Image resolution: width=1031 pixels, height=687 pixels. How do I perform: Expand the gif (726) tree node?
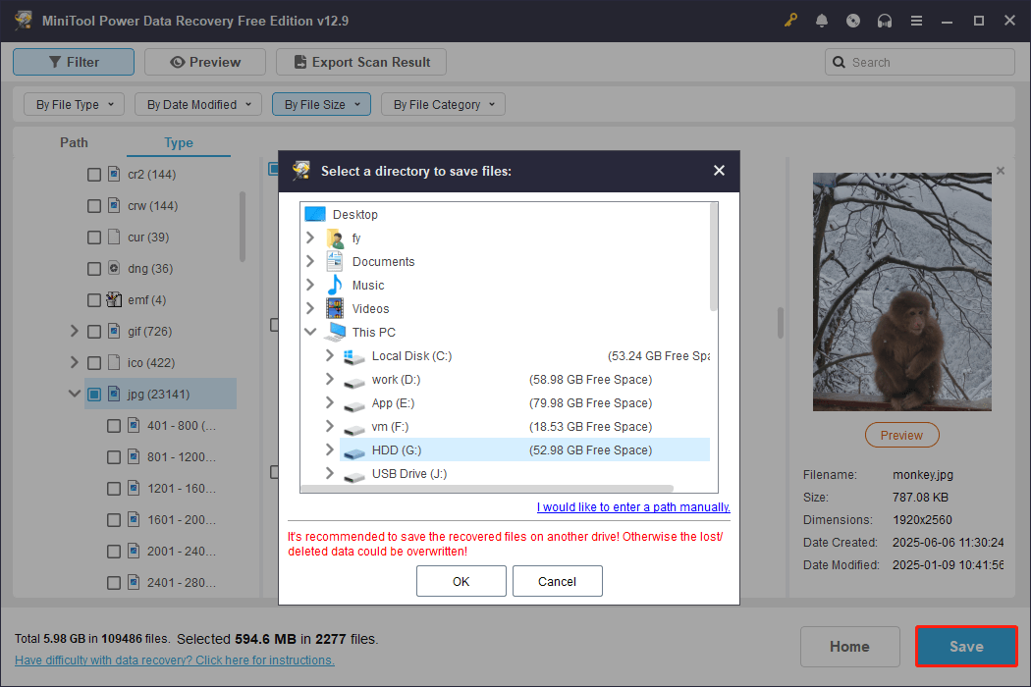(x=74, y=331)
